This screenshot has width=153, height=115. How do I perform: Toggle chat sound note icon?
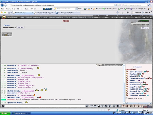110,106
